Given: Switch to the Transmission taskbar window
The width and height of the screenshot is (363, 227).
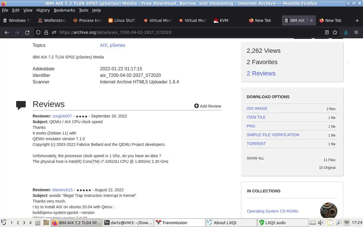Looking at the screenshot, I should (x=180, y=223).
